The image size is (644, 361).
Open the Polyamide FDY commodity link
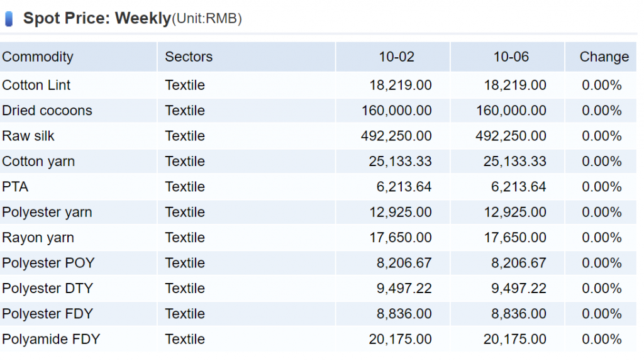coord(51,340)
